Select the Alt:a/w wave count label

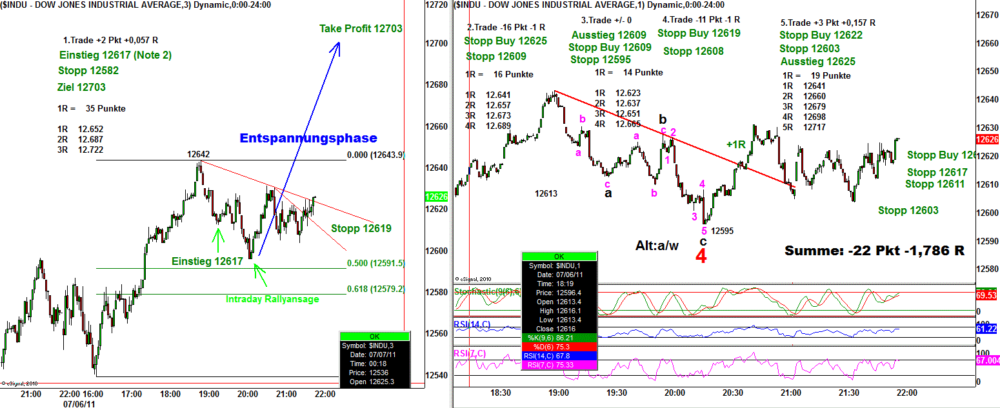point(657,245)
